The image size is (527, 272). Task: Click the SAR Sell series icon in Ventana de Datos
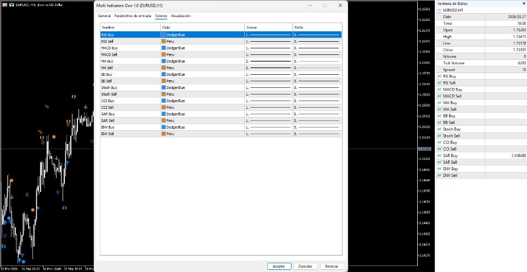pos(439,162)
